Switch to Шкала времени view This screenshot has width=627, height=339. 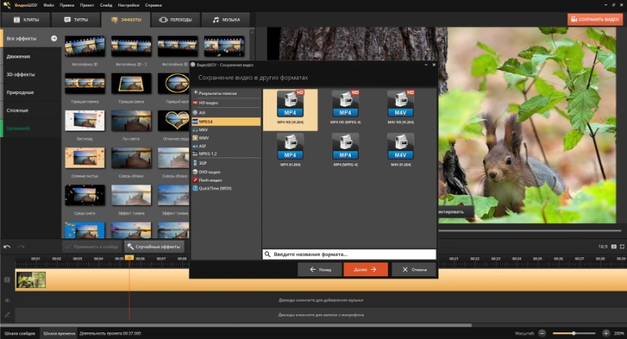pyautogui.click(x=59, y=333)
